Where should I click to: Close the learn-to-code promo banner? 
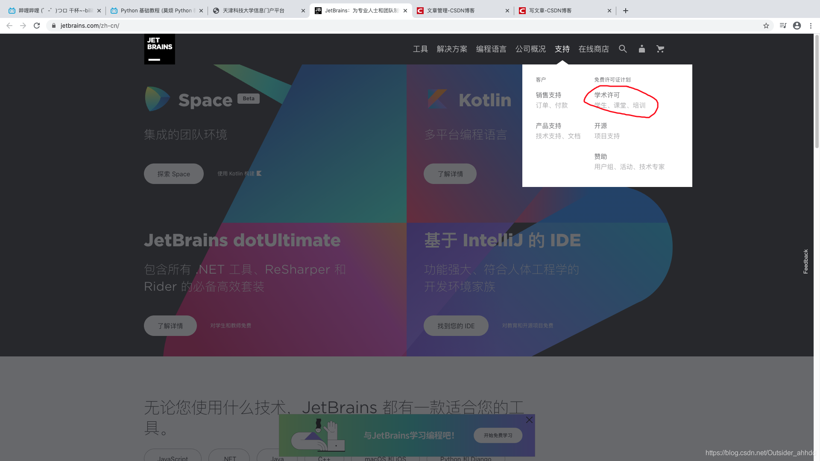(529, 420)
